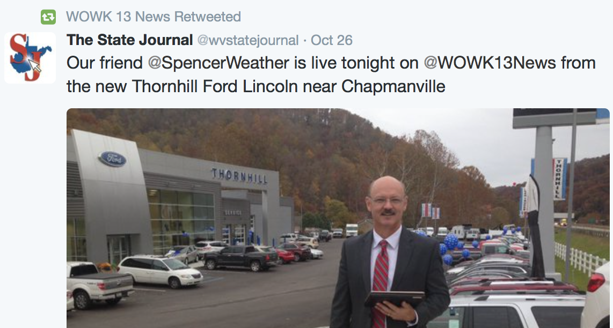Click the tweet text mentioning Chapmanville
Viewport: 613px width, 328px height.
pyautogui.click(x=331, y=74)
